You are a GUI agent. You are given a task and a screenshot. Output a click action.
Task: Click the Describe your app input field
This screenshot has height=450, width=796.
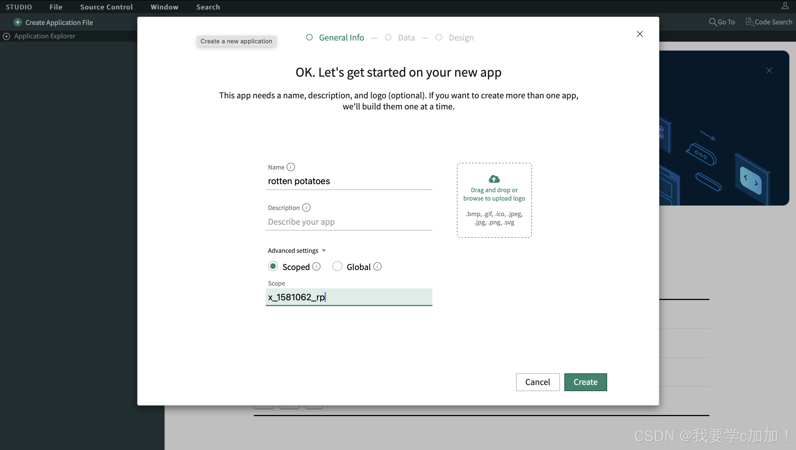349,222
